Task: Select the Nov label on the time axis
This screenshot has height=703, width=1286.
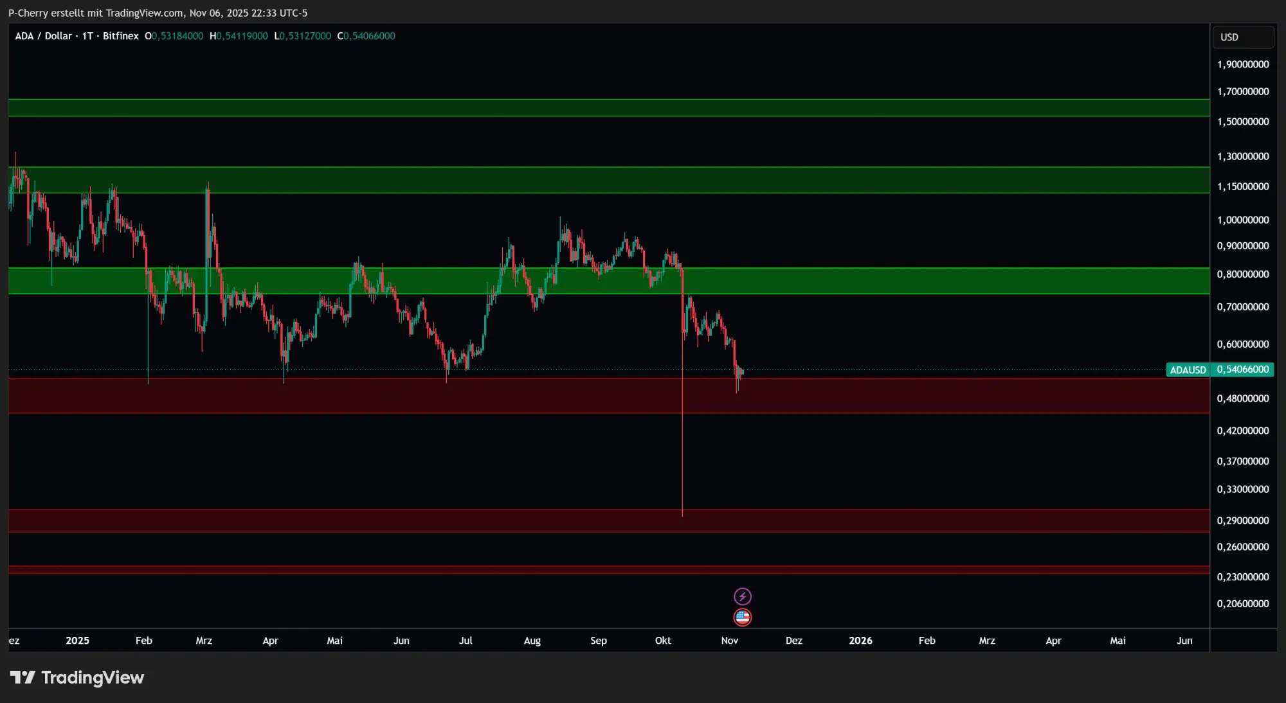Action: pos(729,641)
